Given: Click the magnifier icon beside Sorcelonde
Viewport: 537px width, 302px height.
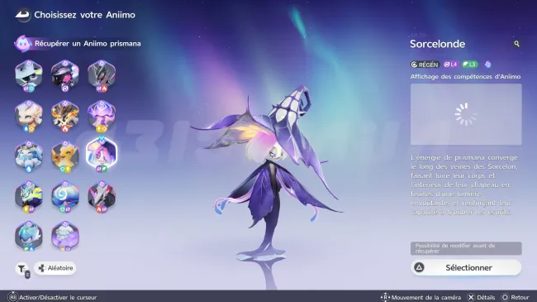Looking at the screenshot, I should click(x=516, y=44).
